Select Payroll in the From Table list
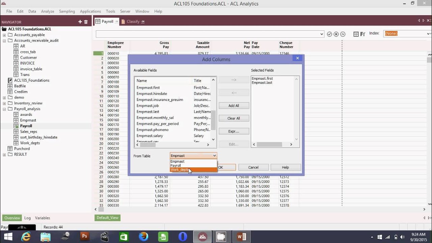The image size is (432, 243). (193, 165)
